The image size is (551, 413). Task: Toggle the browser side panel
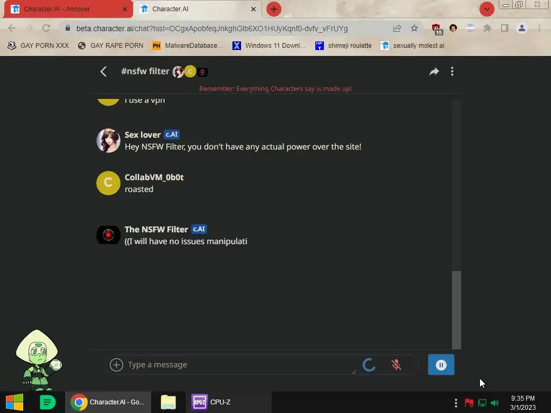505,28
